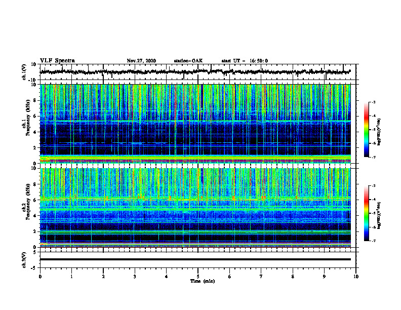The width and height of the screenshot is (401, 310).
Task: Click the ch.1 color bar '-3' tick label
Action: (374, 102)
